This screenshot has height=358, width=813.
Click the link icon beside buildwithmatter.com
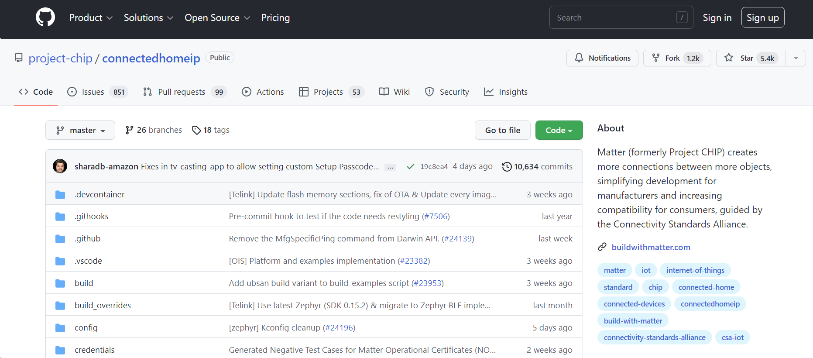602,247
